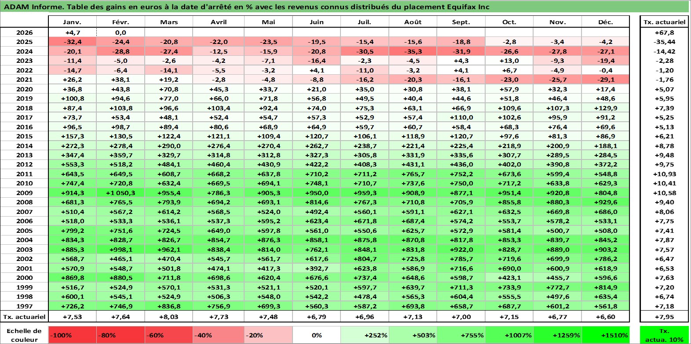Select cell +876,3 in 2004 row
Viewport: 691px width, 344px height.
(268, 240)
